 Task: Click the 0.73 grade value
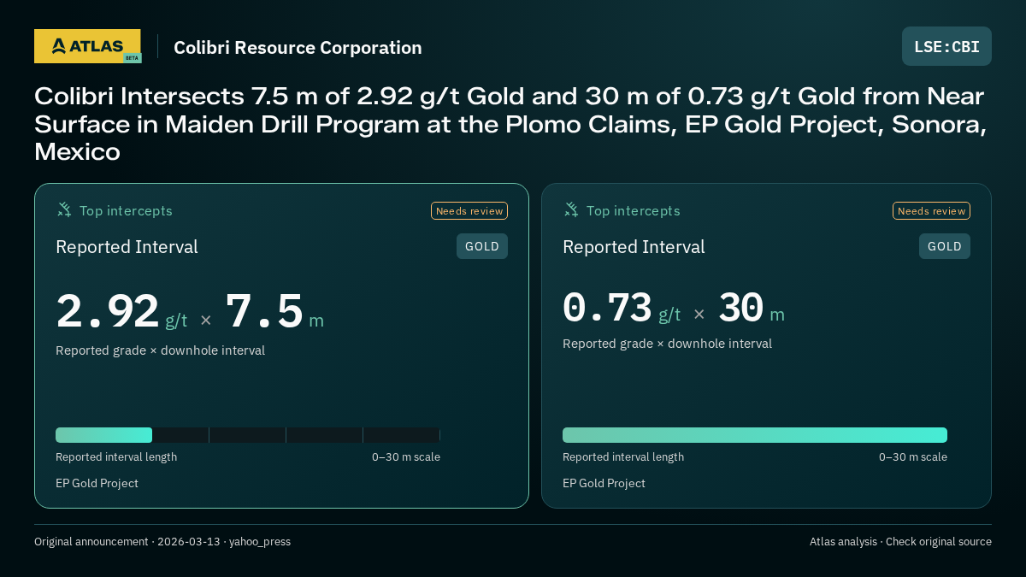point(607,308)
